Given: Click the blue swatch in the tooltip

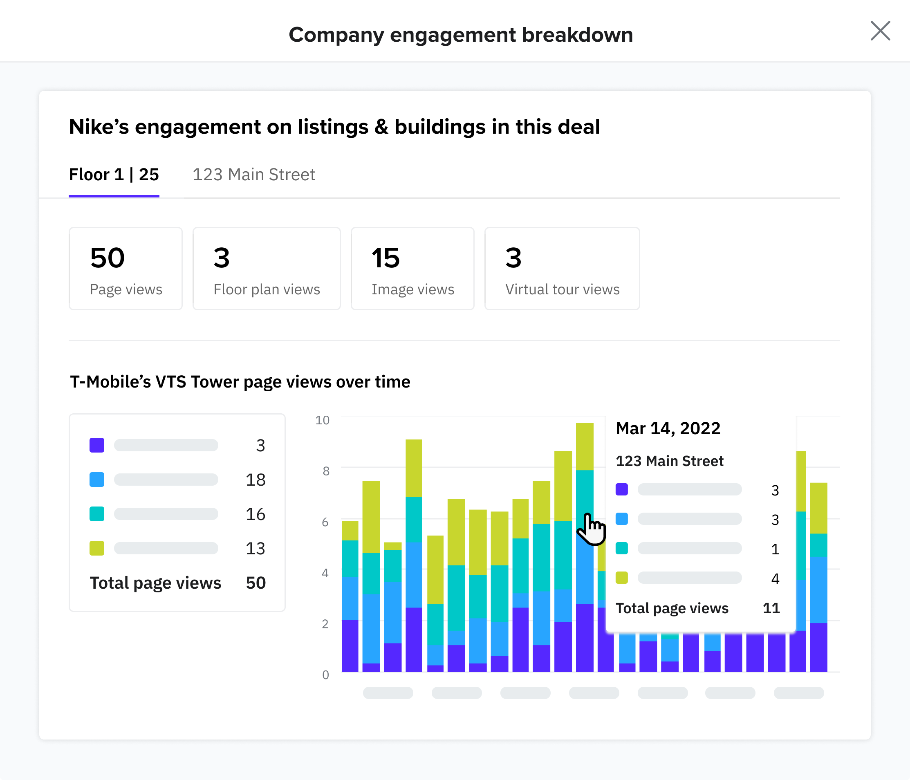Looking at the screenshot, I should click(621, 519).
